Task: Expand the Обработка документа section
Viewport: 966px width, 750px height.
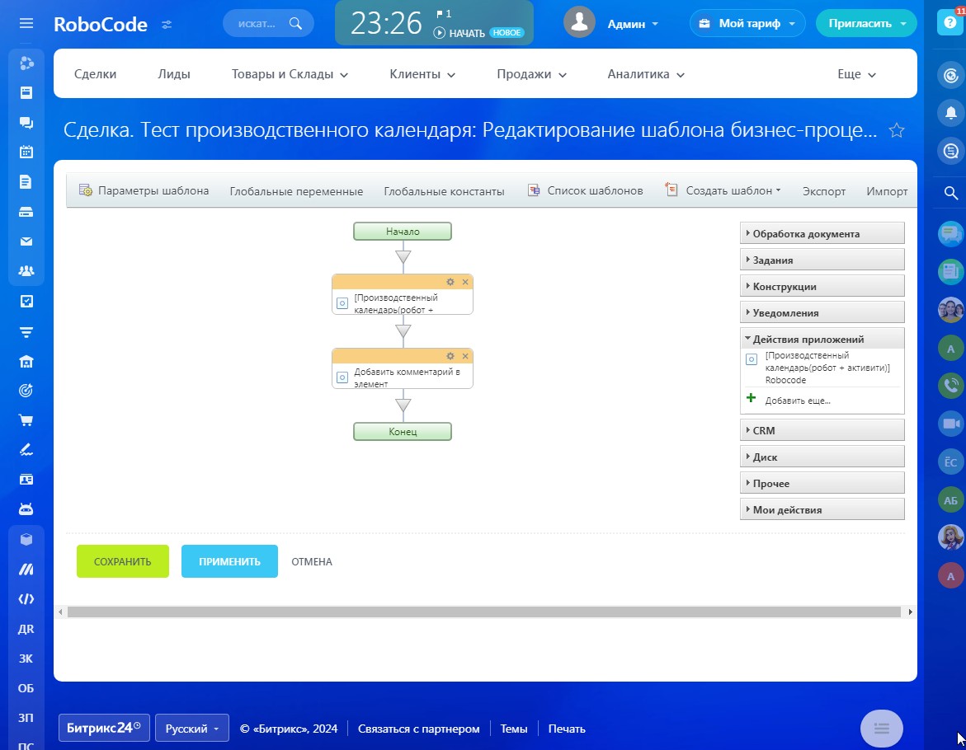Action: coord(822,234)
